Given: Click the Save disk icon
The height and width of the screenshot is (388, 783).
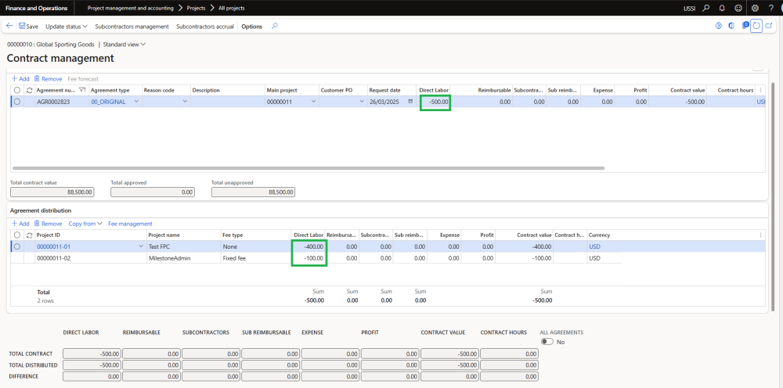Looking at the screenshot, I should tap(21, 27).
